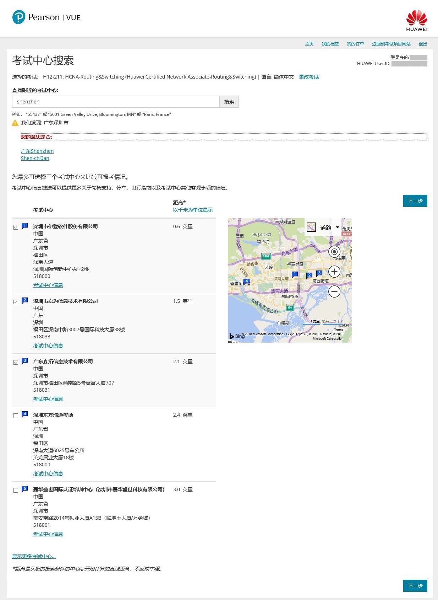Choose the Shen-ch'üan suggestion link
438x600 pixels.
tap(35, 158)
